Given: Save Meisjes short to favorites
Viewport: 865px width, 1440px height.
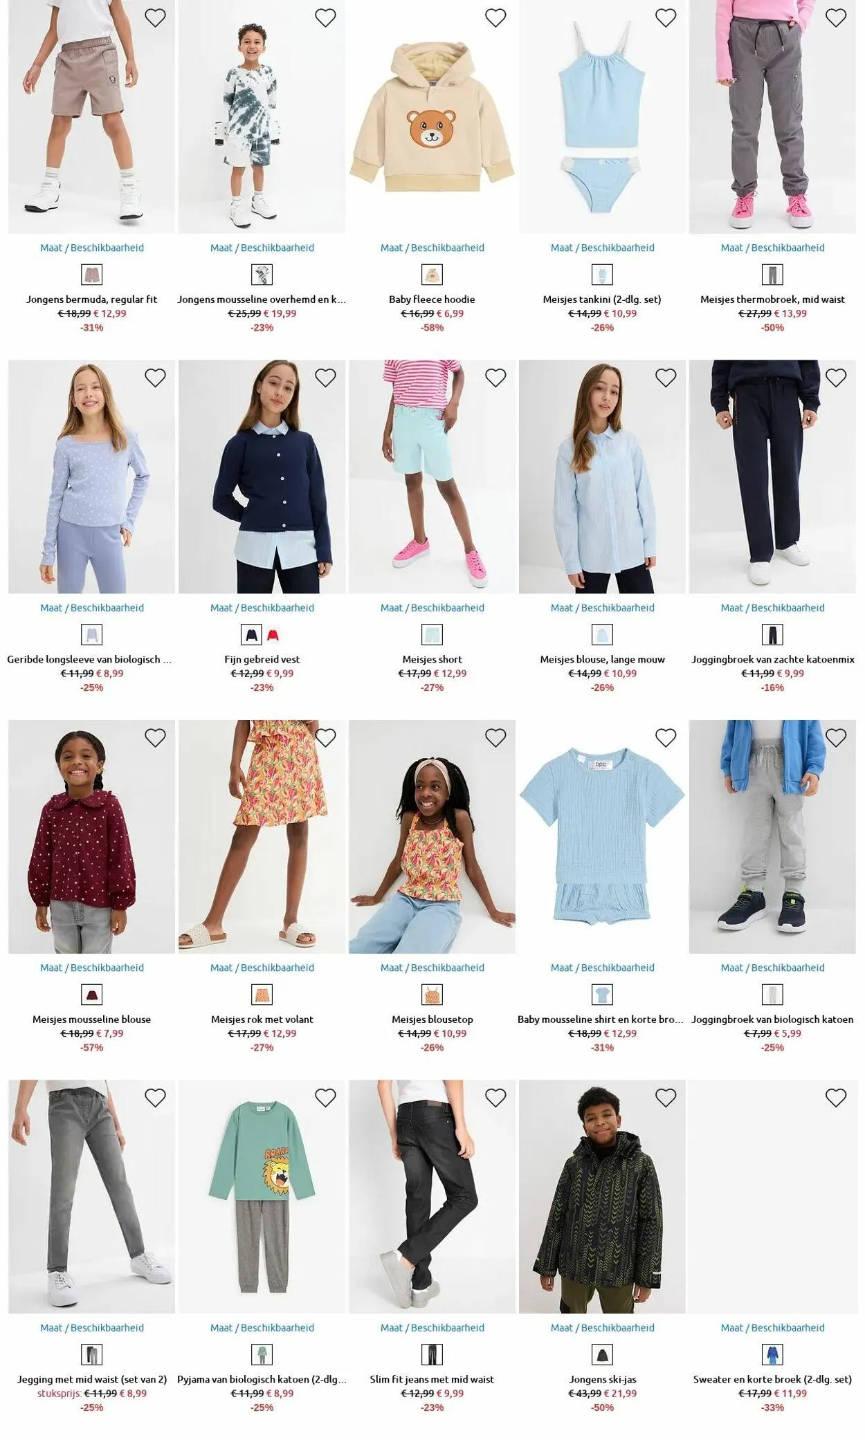Looking at the screenshot, I should pyautogui.click(x=495, y=378).
